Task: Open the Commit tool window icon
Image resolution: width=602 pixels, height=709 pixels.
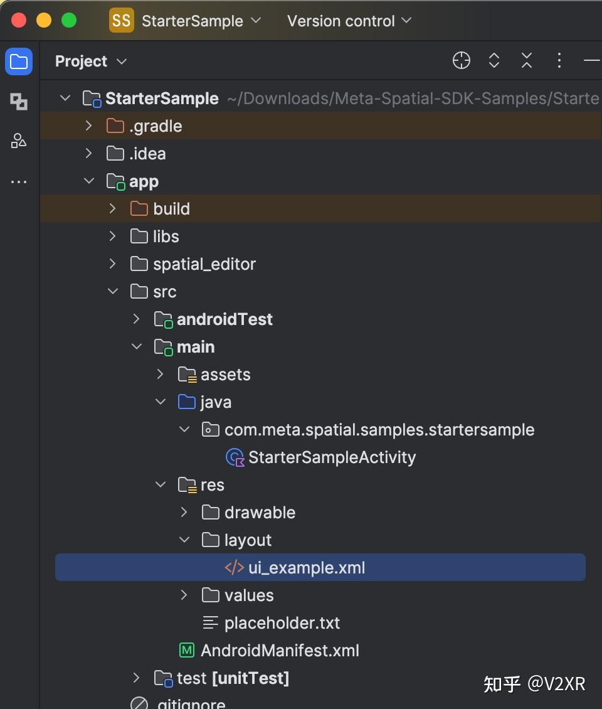Action: (19, 101)
